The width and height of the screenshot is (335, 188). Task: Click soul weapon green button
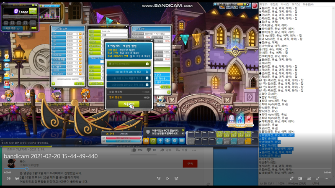(x=33, y=11)
